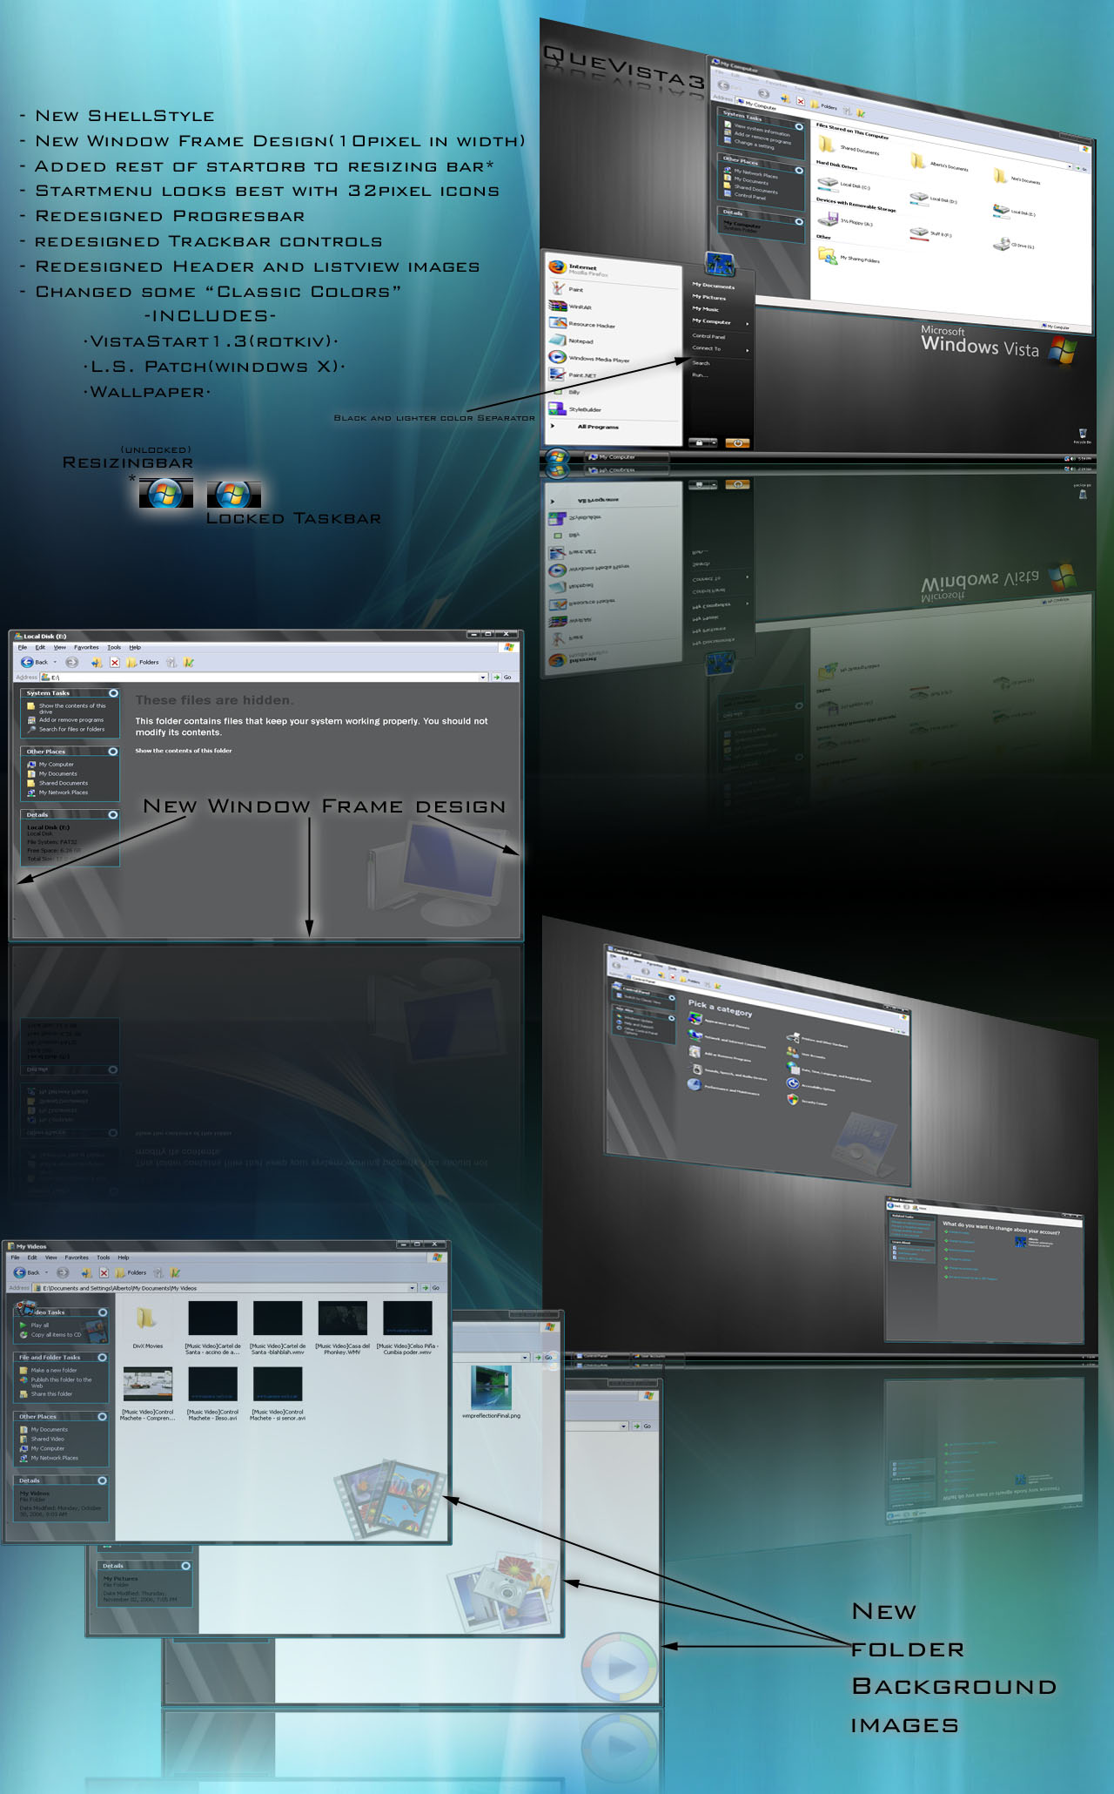Image resolution: width=1114 pixels, height=1794 pixels.
Task: Click Run... in the Start menu
Action: pos(700,375)
